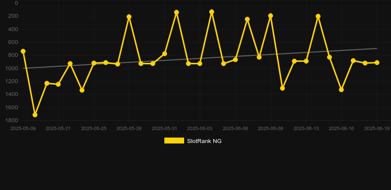Toggle the SlotRank NG legend series
Image resolution: width=391 pixels, height=190 pixels.
193,141
